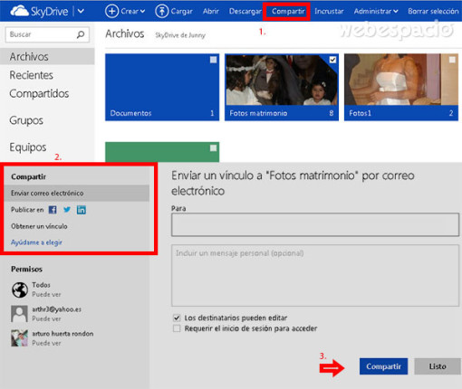
Task: Go to Recientes in the sidebar
Action: (x=32, y=75)
